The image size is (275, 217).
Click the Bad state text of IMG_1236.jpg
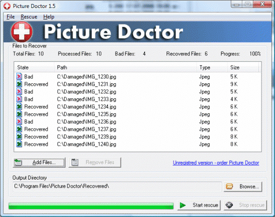coord(28,122)
